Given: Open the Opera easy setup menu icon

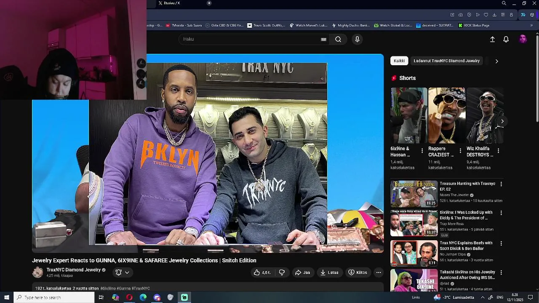Looking at the screenshot, I should [503, 15].
